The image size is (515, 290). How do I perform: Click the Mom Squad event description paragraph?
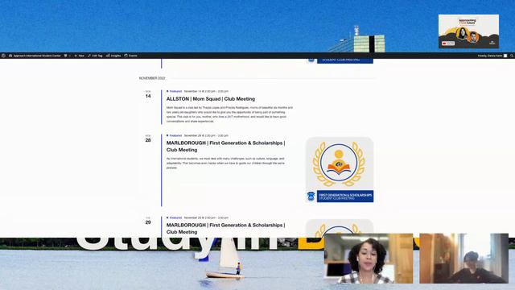coord(229,114)
